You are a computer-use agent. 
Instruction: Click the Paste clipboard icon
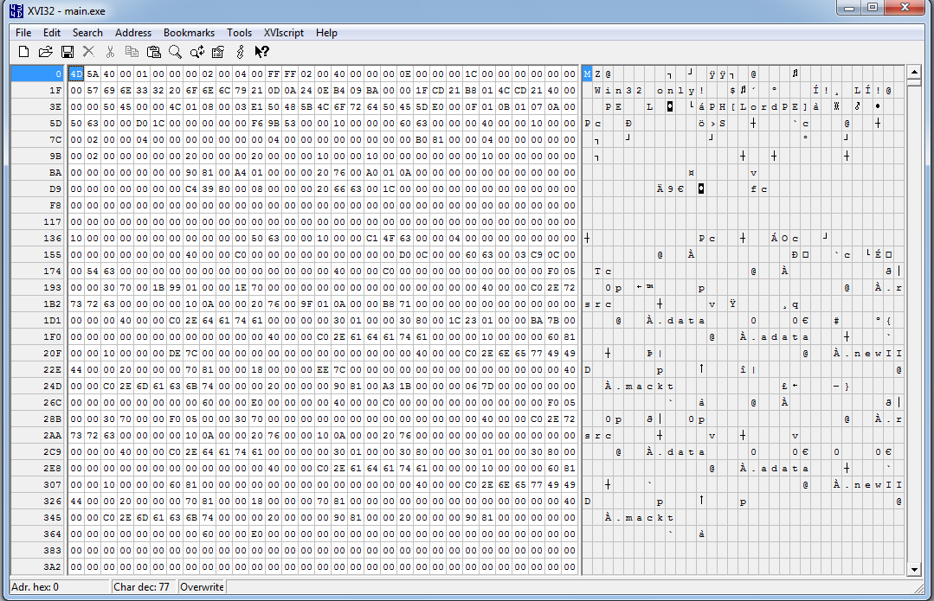click(154, 52)
